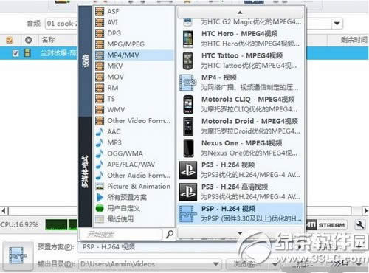Click the MP3 music note icon

pyautogui.click(x=100, y=142)
